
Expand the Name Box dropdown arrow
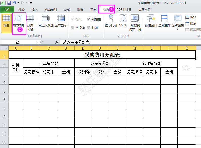point(38,42)
